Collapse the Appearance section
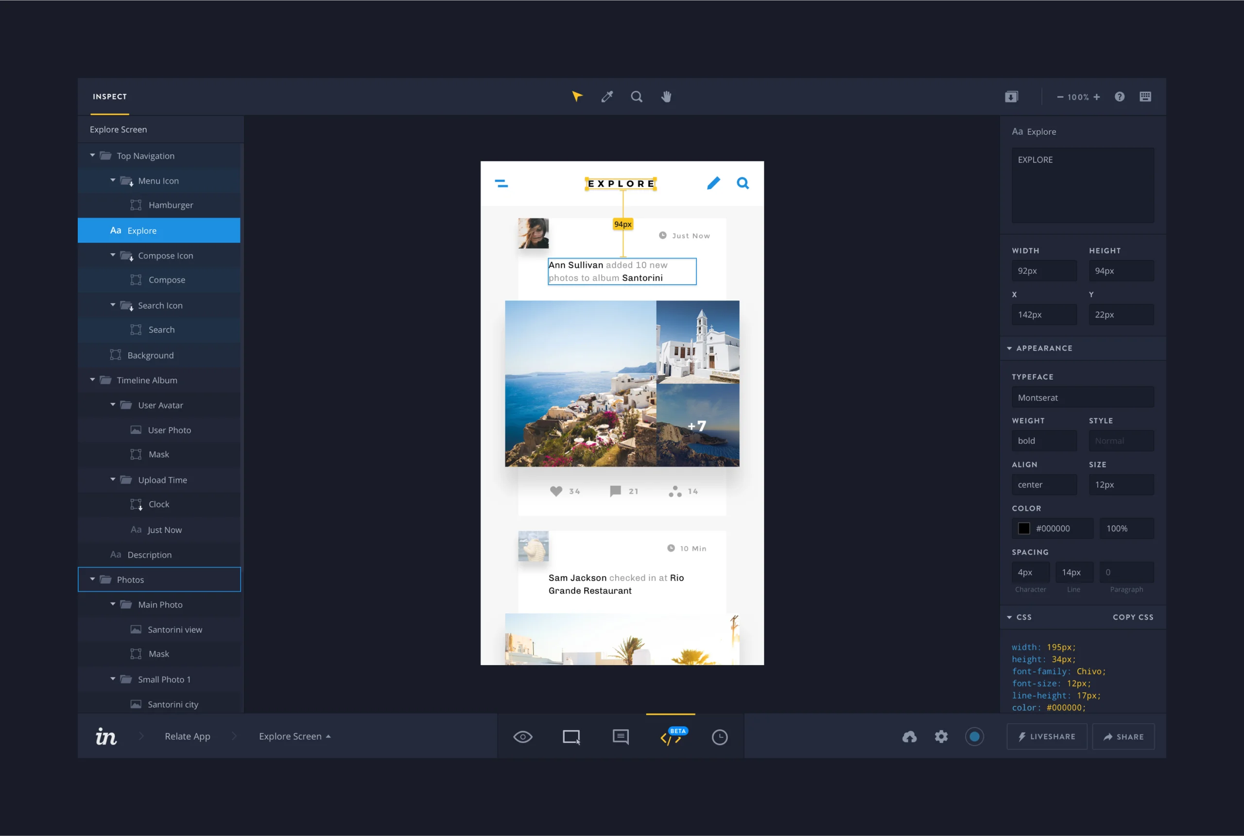Image resolution: width=1244 pixels, height=836 pixels. point(1009,348)
